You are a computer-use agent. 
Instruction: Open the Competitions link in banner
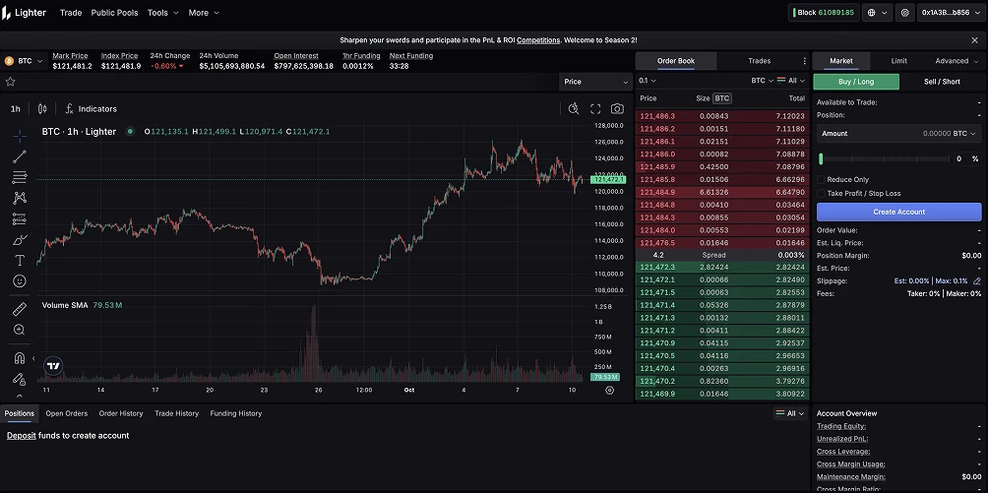coord(538,39)
